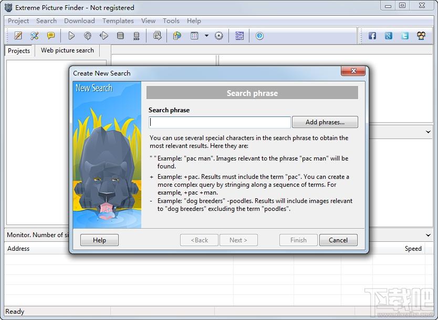Open the Project menu
The width and height of the screenshot is (438, 320).
point(18,21)
